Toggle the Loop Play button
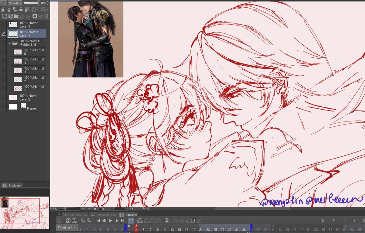Image resolution: width=365 pixels, height=233 pixels. [x=131, y=221]
